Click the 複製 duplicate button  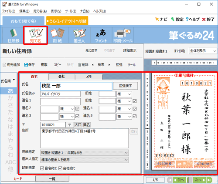click(x=44, y=65)
